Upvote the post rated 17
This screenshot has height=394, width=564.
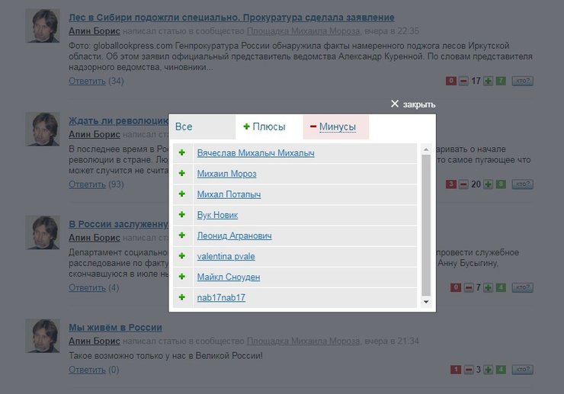click(488, 81)
